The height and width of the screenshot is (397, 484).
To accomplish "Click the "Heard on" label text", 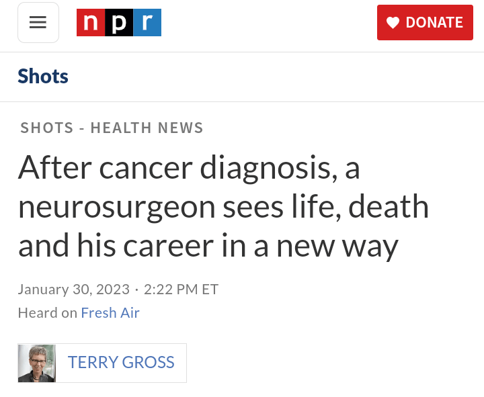I will click(47, 312).
